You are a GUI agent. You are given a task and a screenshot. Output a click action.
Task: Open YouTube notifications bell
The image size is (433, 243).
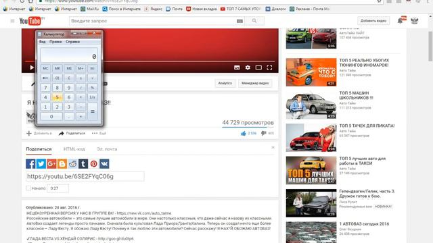(400, 21)
